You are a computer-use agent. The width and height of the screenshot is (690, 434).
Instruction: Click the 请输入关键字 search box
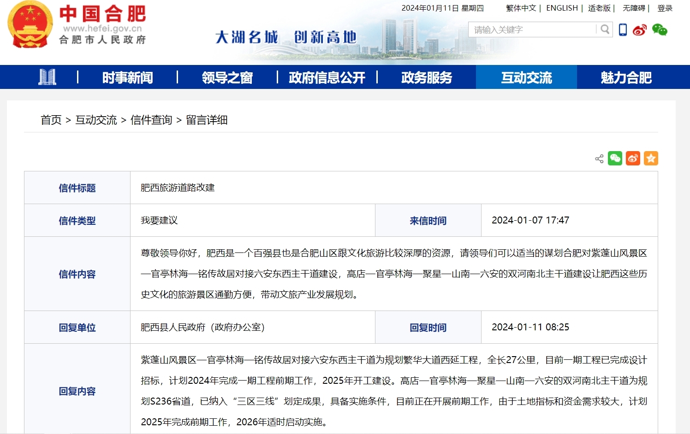(x=530, y=29)
